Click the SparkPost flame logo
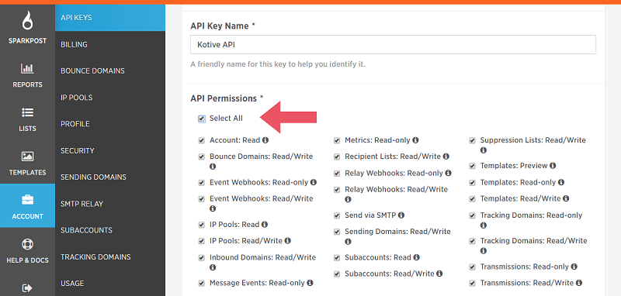Image resolution: width=621 pixels, height=296 pixels. [x=27, y=20]
